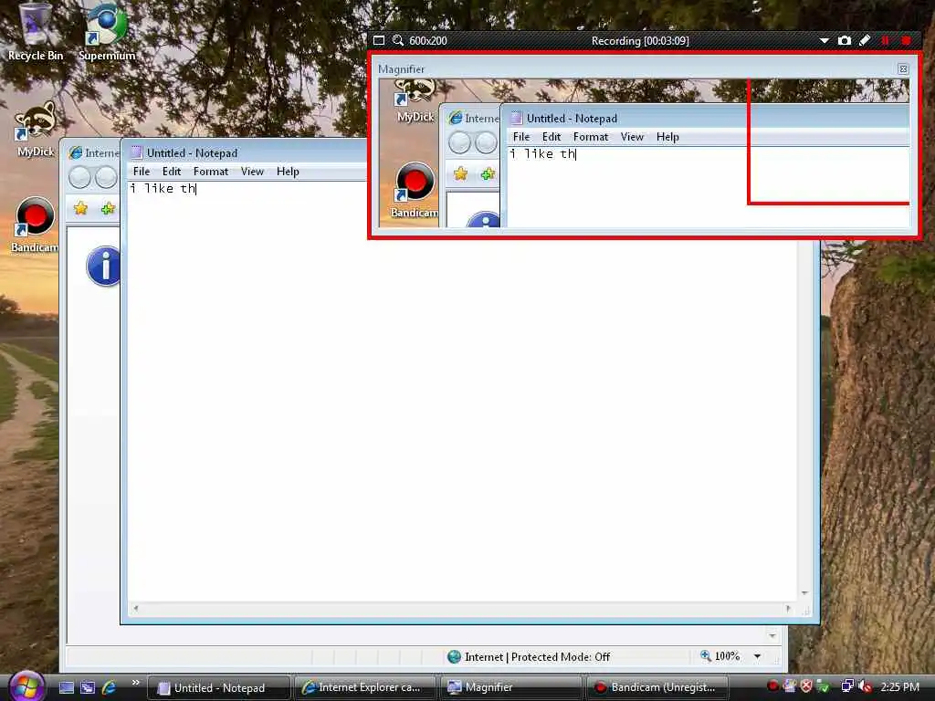
Task: Click Internet Explorer vertical scrollbar down arrow
Action: click(772, 635)
